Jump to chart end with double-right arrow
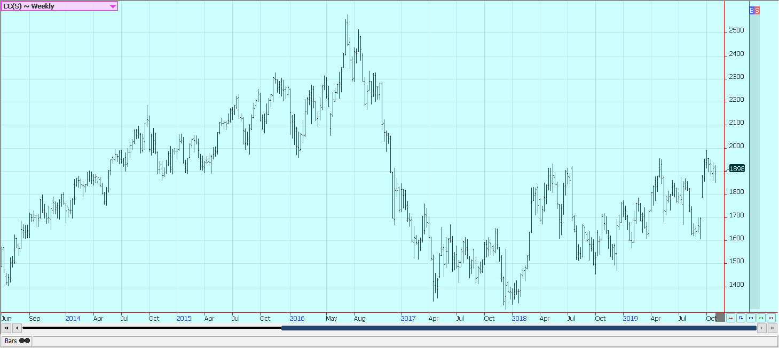Viewport: 779px width, 348px height. tap(773, 328)
